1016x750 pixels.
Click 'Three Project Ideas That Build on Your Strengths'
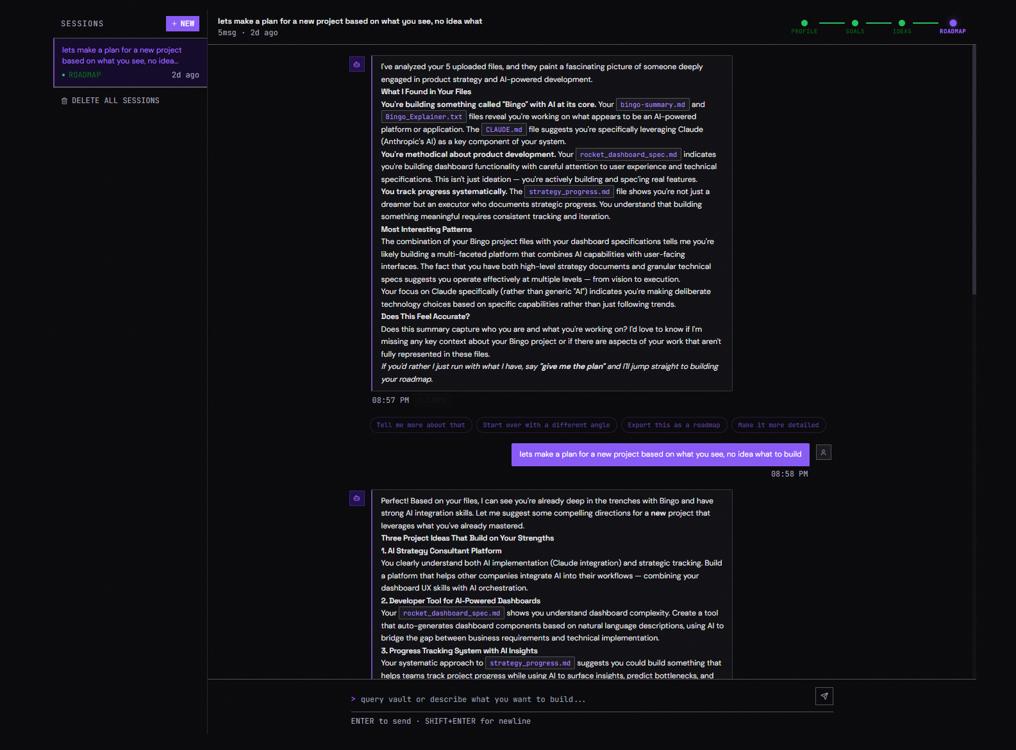467,538
